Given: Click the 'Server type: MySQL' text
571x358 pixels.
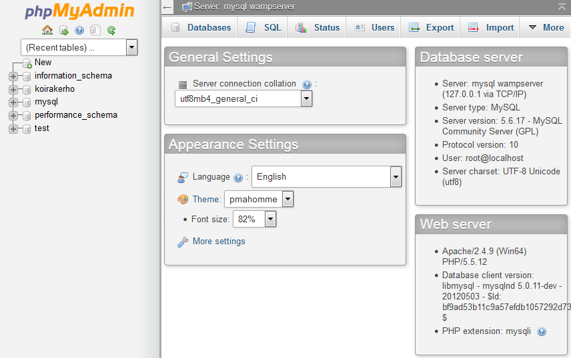Looking at the screenshot, I should (x=481, y=108).
